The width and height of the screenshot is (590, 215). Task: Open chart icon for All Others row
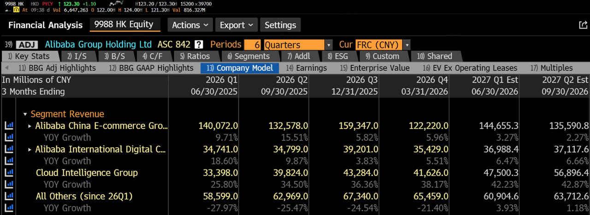pyautogui.click(x=9, y=196)
